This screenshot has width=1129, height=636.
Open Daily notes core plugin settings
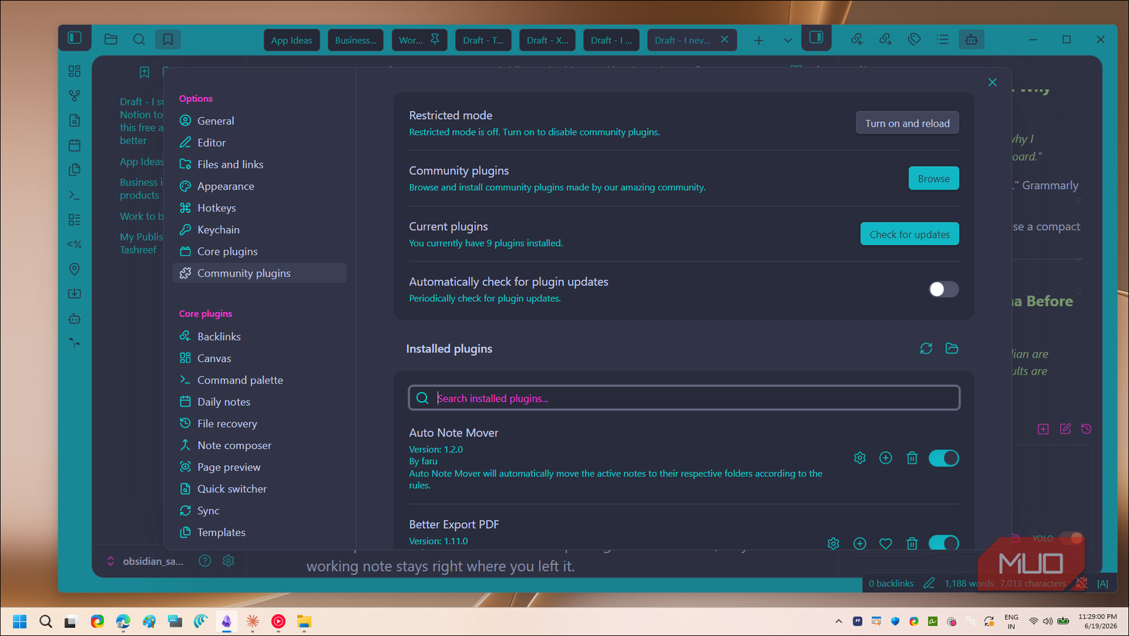coord(259,402)
